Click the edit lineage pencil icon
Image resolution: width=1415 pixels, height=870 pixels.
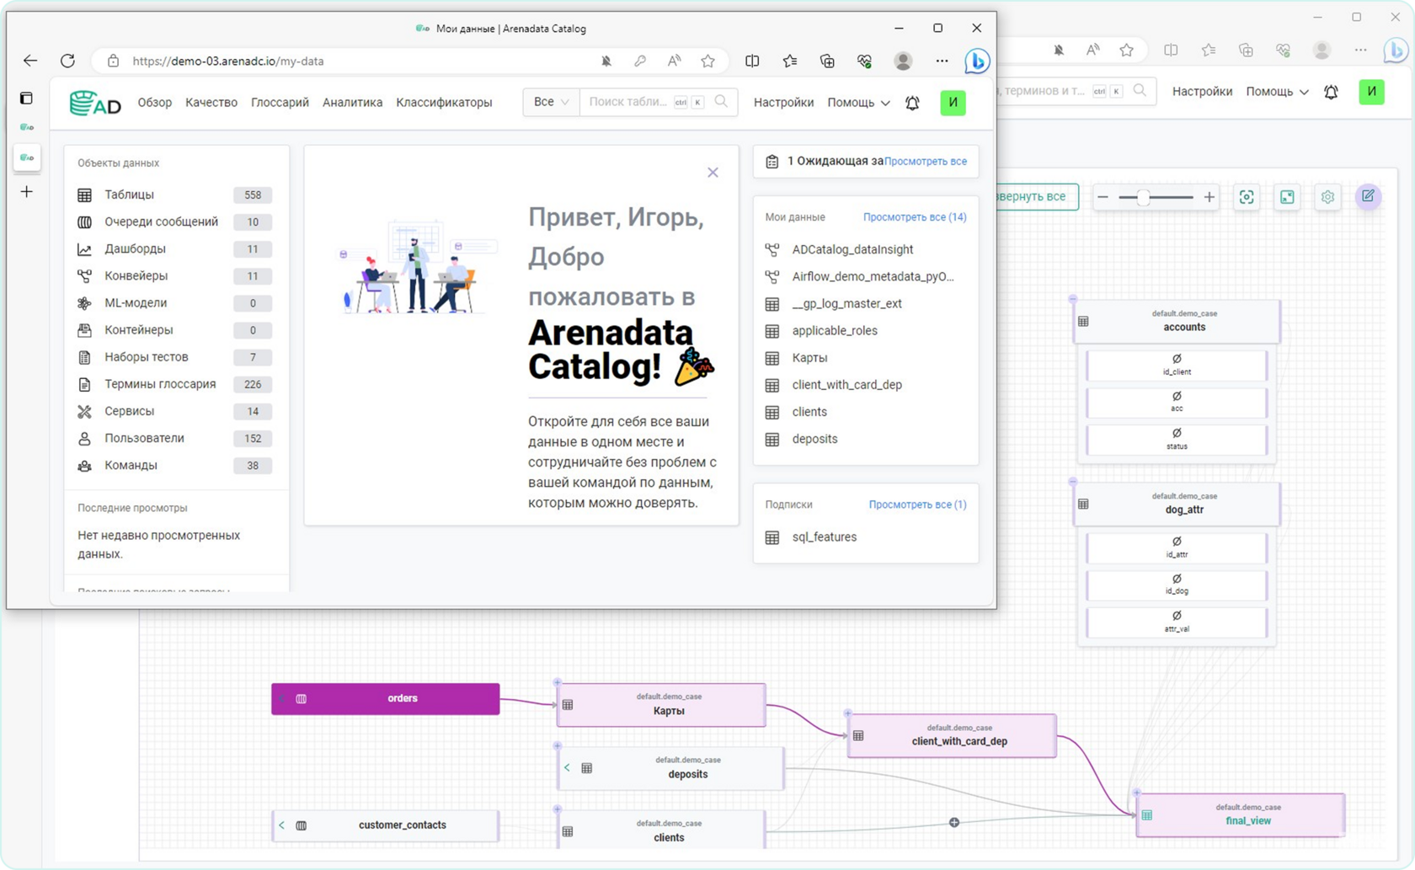click(x=1368, y=197)
